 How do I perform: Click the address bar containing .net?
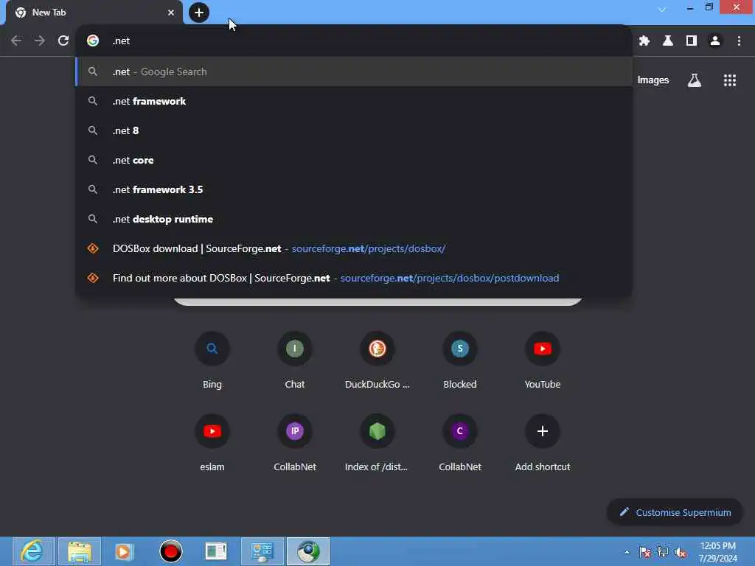pos(354,41)
